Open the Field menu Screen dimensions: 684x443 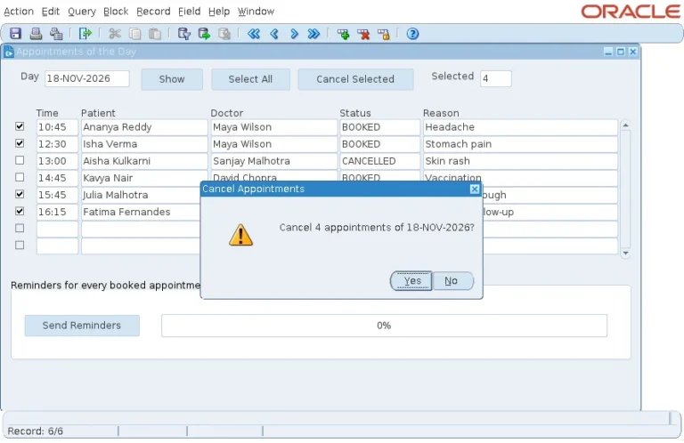point(190,12)
